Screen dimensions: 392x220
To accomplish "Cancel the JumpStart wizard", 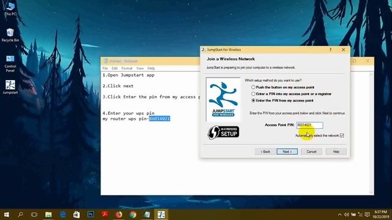I will [311, 152].
